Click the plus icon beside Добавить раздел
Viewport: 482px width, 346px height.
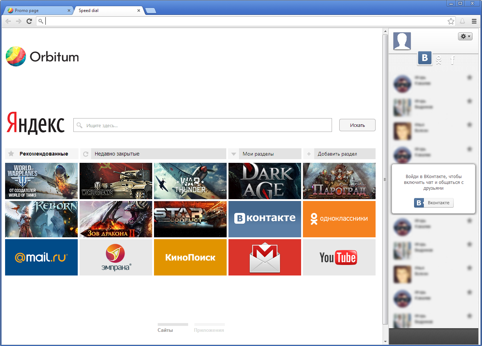[x=309, y=154]
